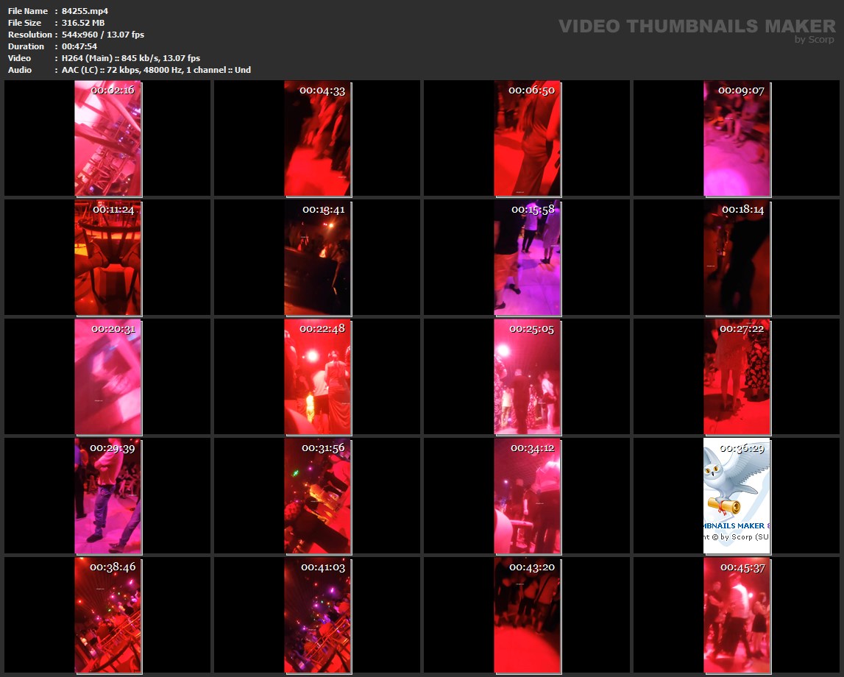Open the thumbnail at 00:13:41
This screenshot has width=844, height=677.
tap(318, 258)
